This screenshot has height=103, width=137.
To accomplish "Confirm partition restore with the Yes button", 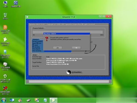I will click(x=58, y=48).
